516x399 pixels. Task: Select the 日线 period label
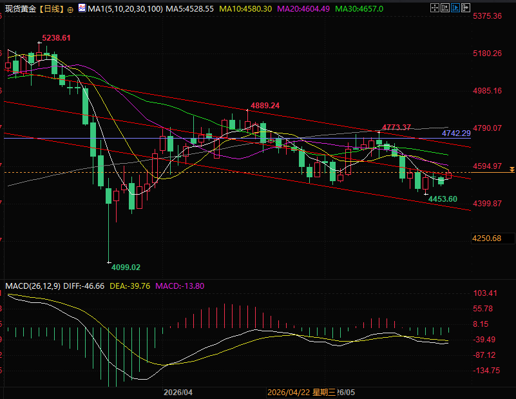[x=52, y=9]
